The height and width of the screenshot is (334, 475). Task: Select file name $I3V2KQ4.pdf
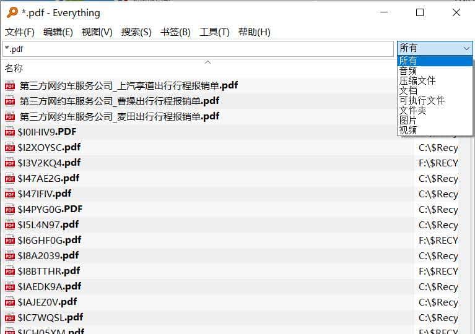[x=49, y=163]
